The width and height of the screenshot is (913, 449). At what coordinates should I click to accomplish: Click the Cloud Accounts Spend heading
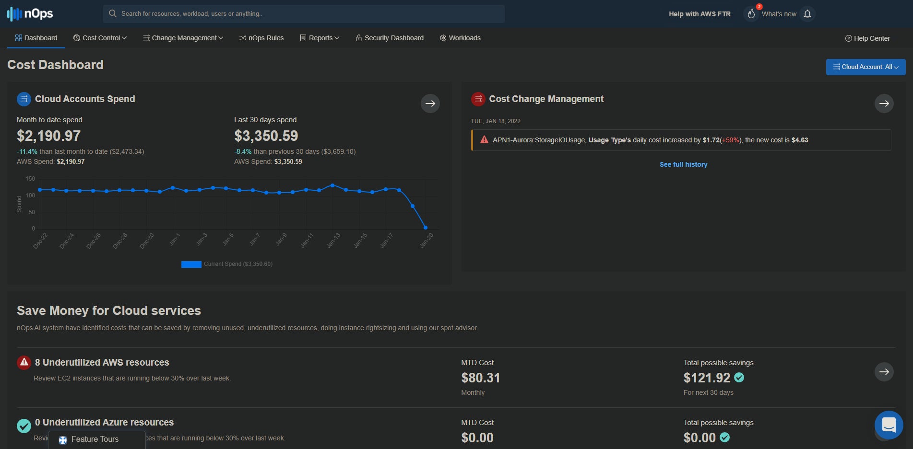coord(85,99)
